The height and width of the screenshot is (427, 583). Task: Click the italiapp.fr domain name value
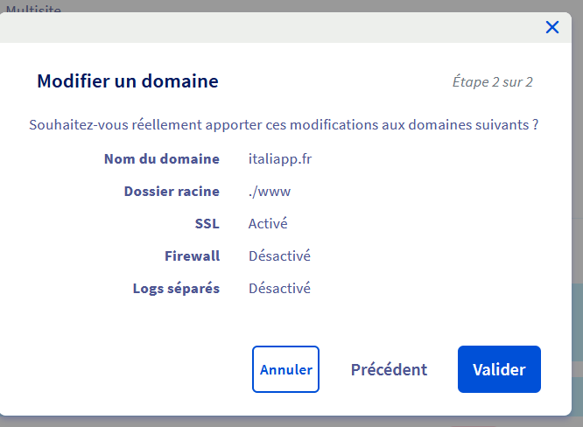[280, 159]
